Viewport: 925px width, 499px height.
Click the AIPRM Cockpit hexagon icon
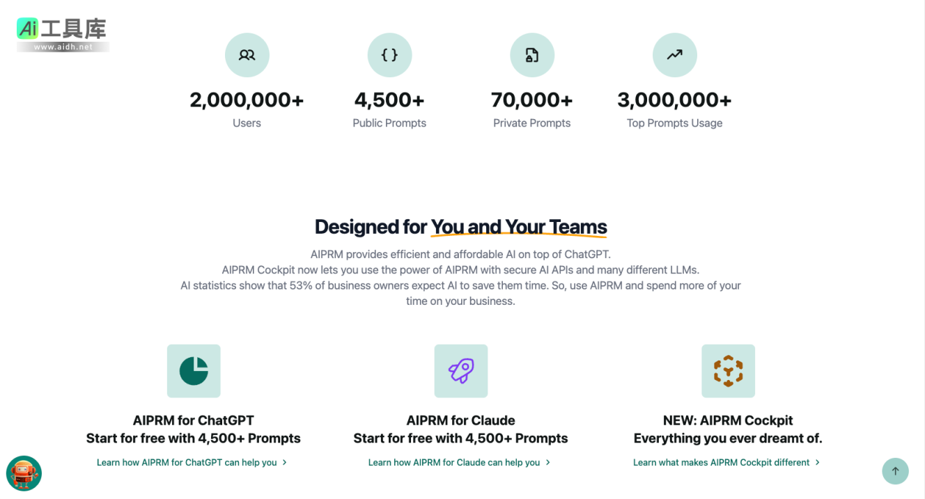click(x=728, y=371)
